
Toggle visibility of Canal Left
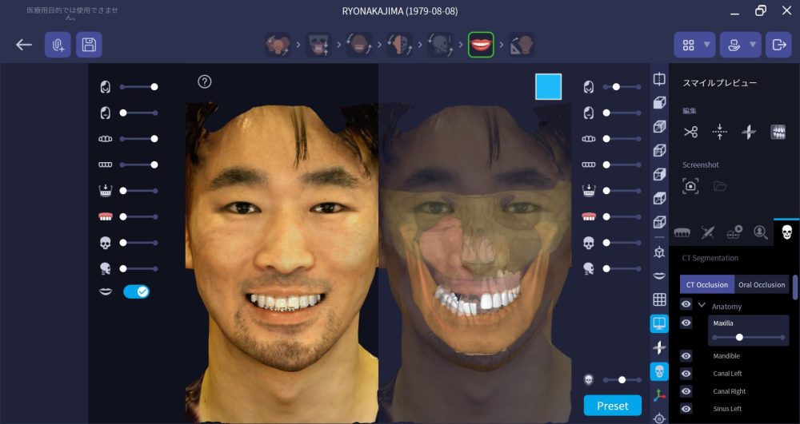(686, 374)
